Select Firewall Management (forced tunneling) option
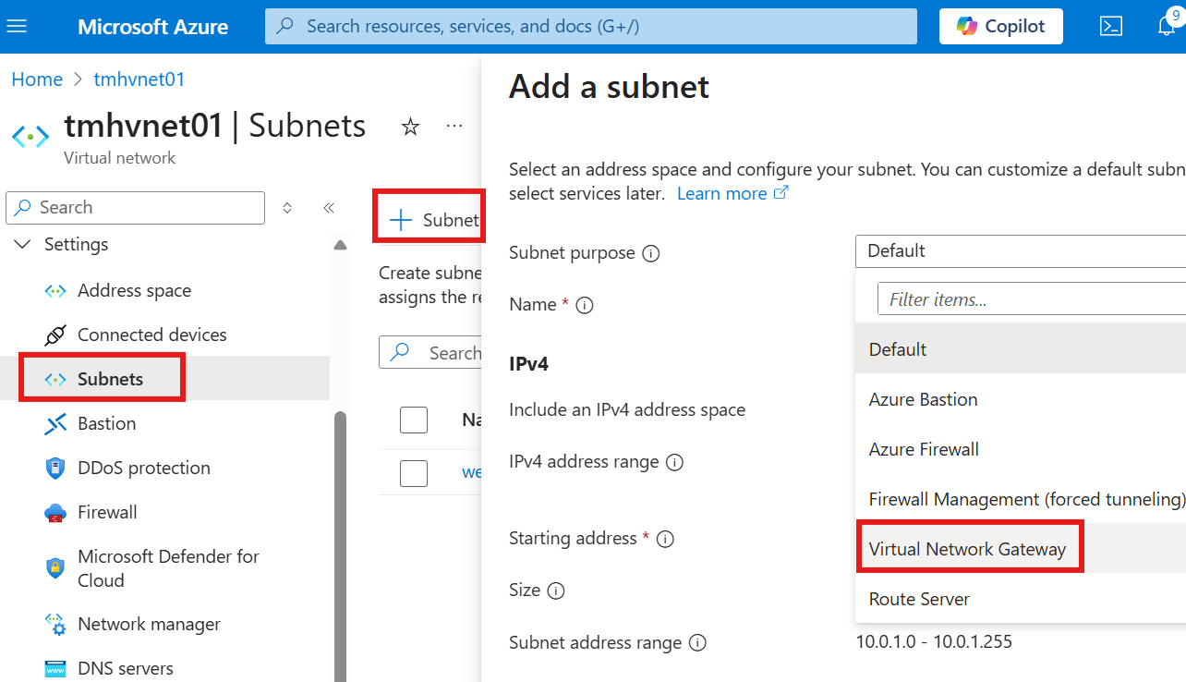The width and height of the screenshot is (1186, 682). pos(1021,499)
